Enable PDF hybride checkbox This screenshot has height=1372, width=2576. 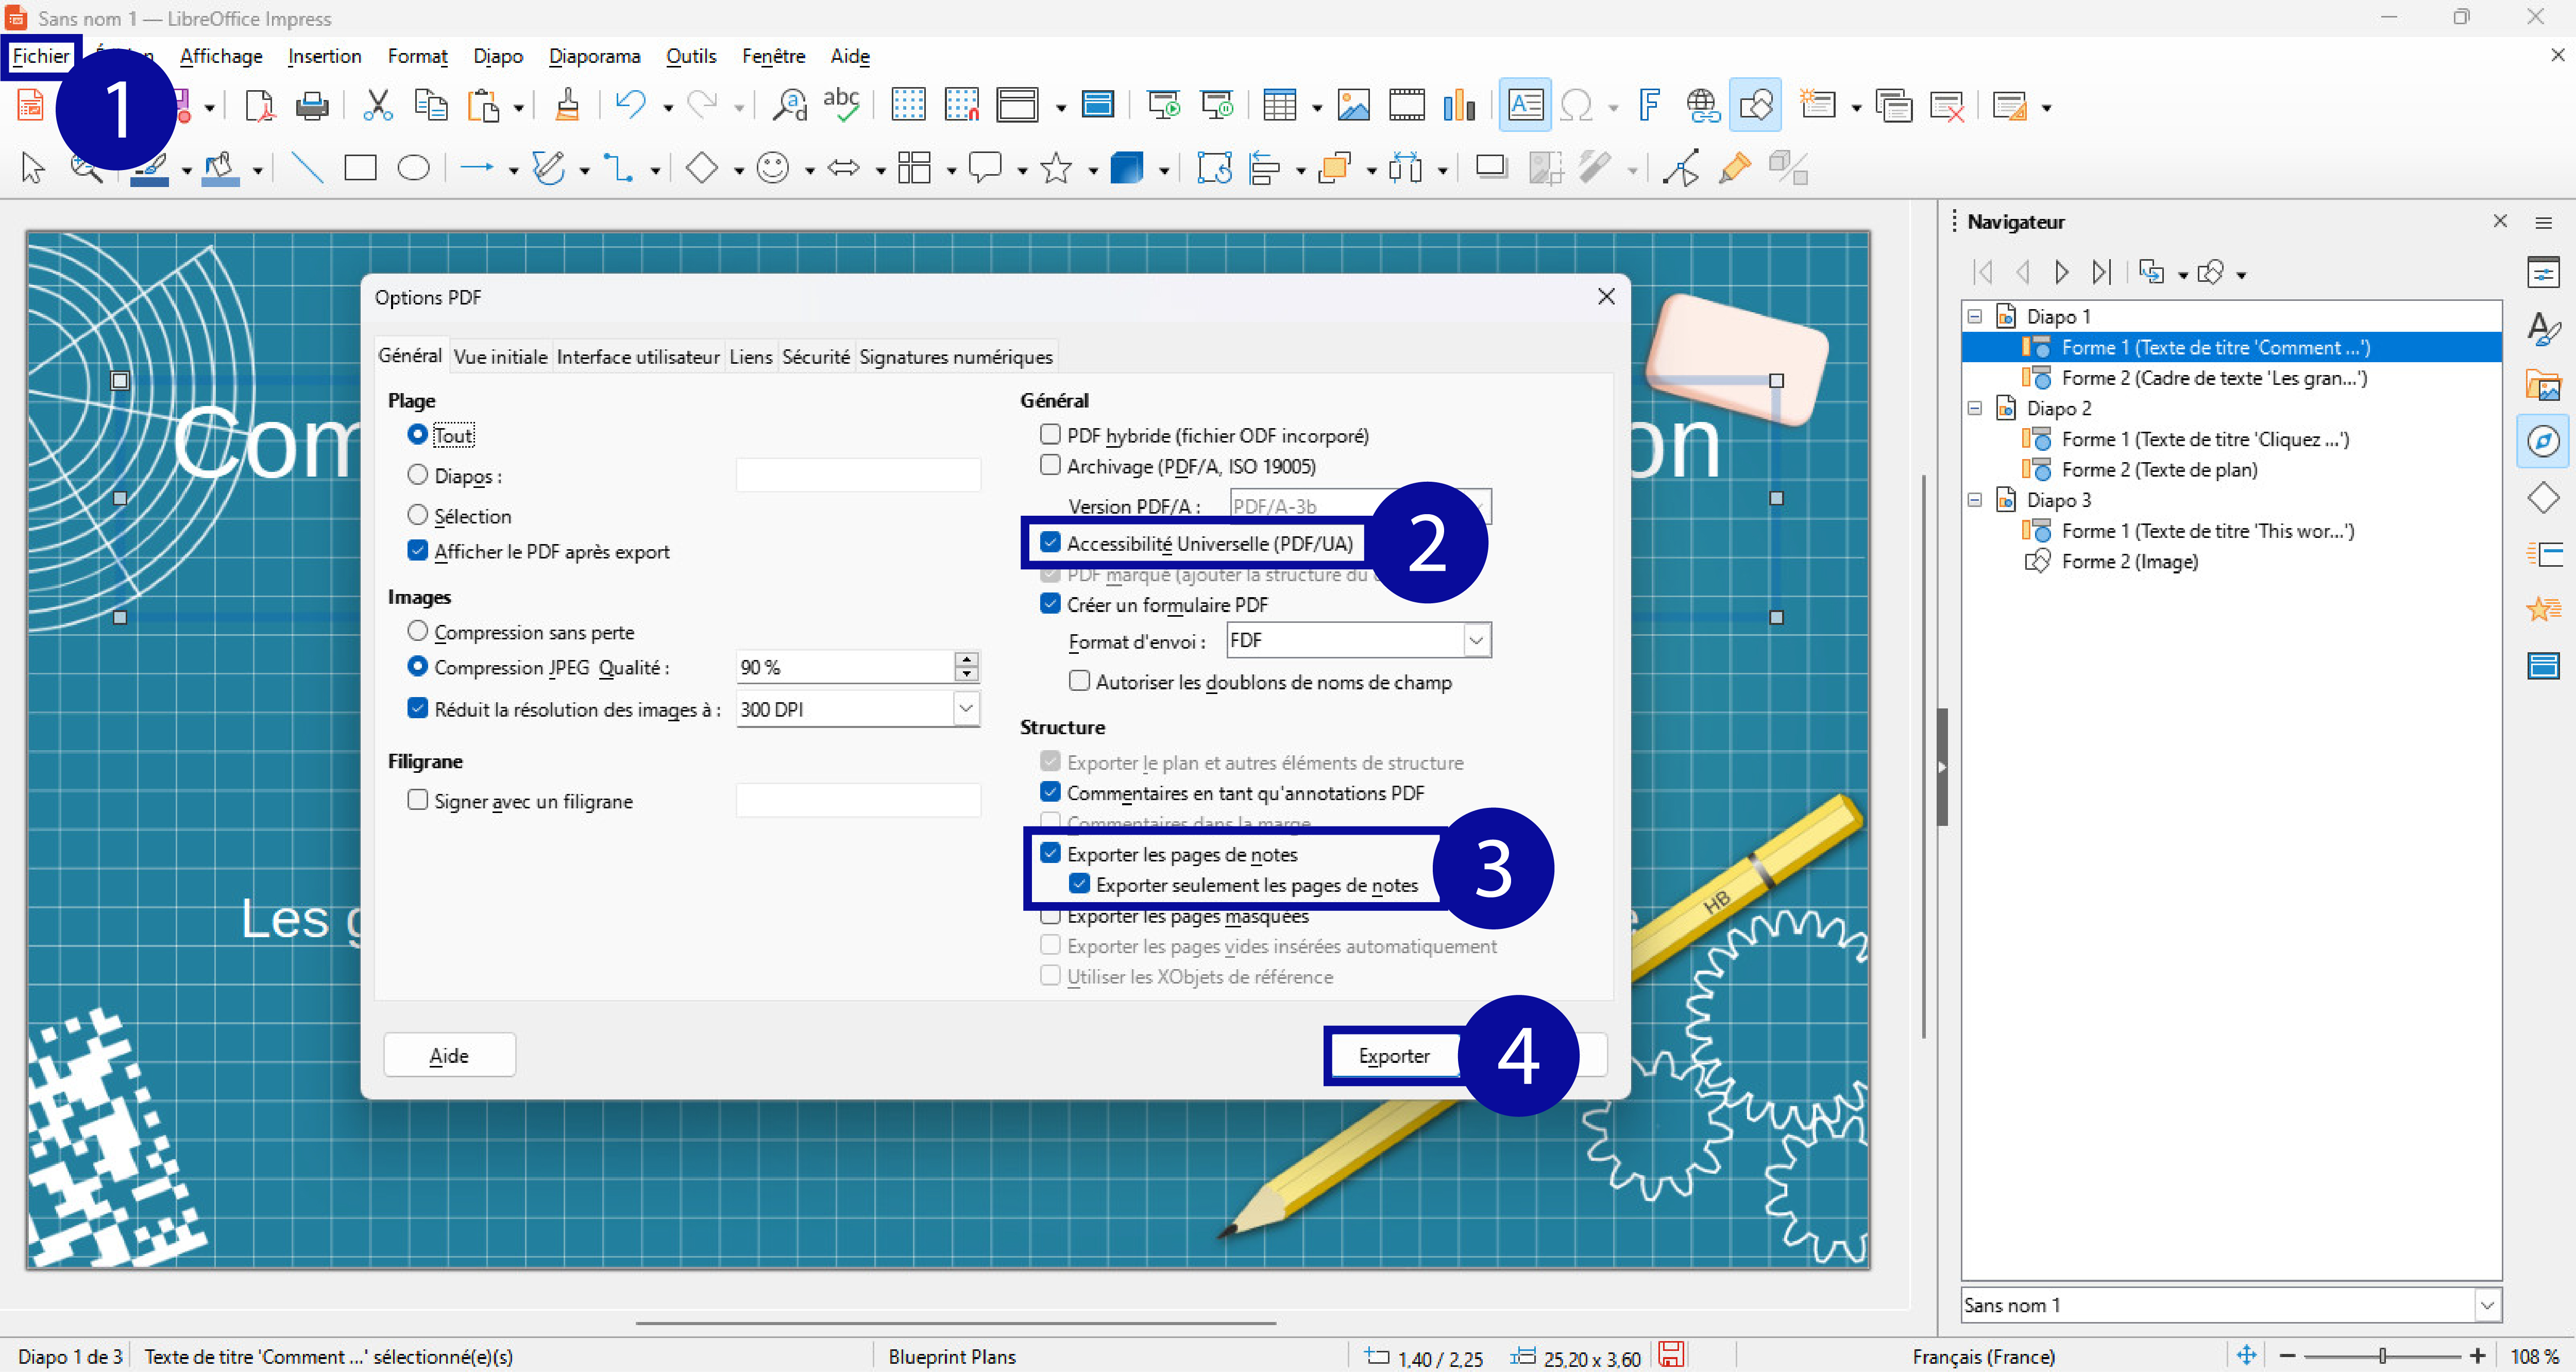click(x=1050, y=435)
